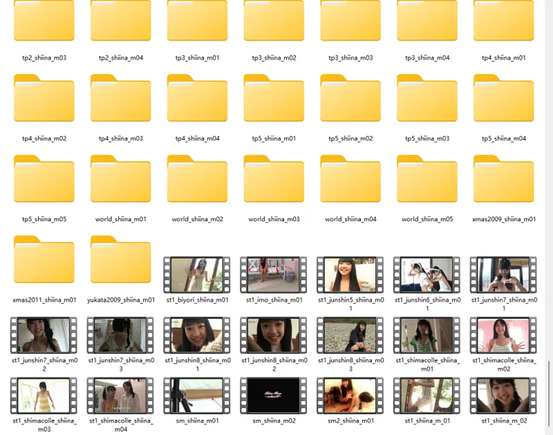Select the sm_shiina_m02 video thumbnail

(x=274, y=396)
